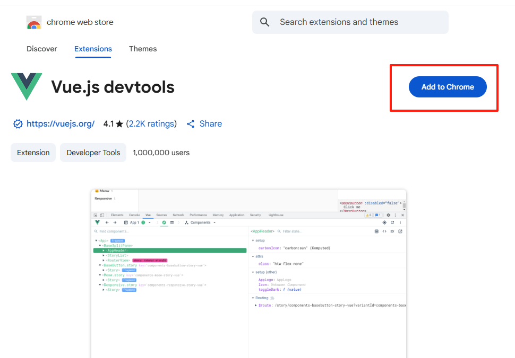The height and width of the screenshot is (358, 515).
Task: Go to the Themes tab
Action: (143, 49)
